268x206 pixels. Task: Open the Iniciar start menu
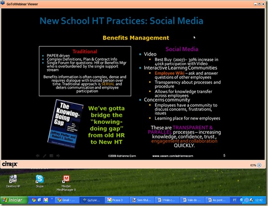[14, 200]
